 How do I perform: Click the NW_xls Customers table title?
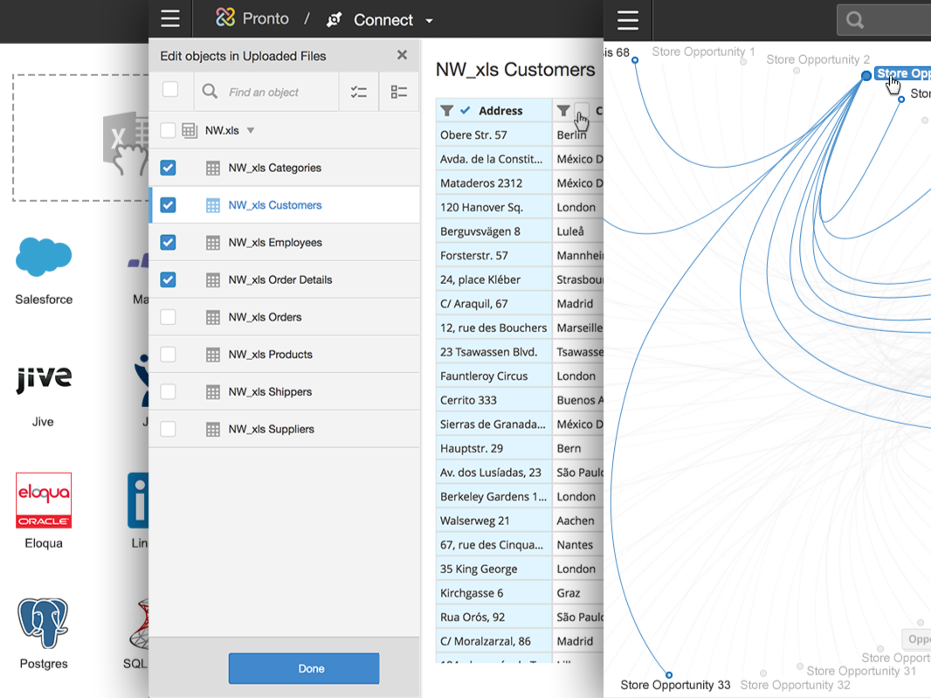[514, 70]
